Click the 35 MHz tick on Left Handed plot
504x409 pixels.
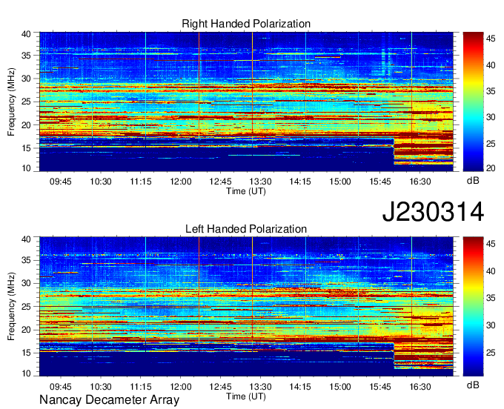(26, 260)
